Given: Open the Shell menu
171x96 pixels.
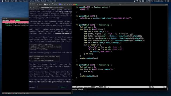Looking at the screenshot, I should coord(12,1).
